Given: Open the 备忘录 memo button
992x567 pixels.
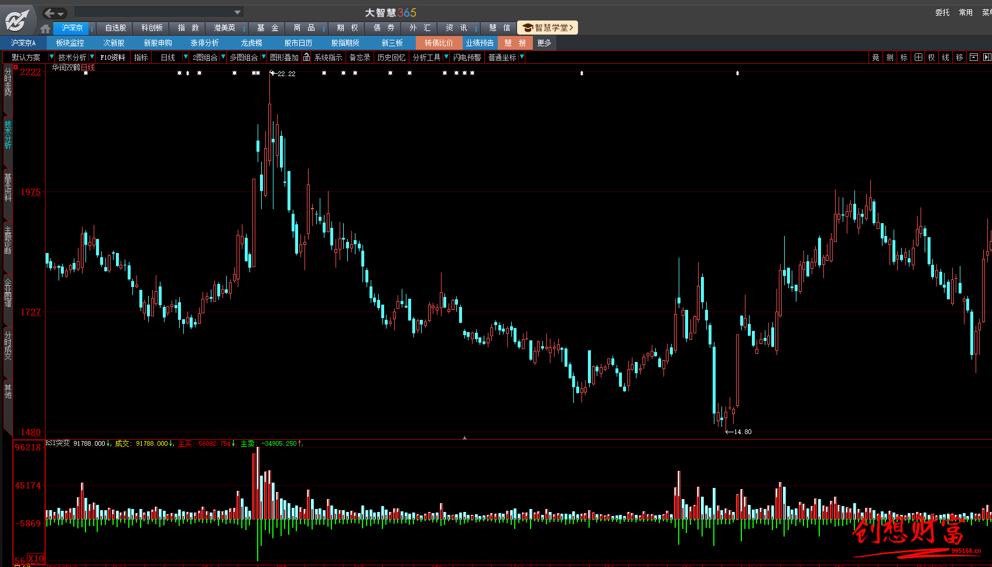Looking at the screenshot, I should point(360,57).
